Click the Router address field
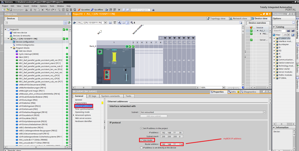This screenshot has height=151, width=299. pos(172,144)
